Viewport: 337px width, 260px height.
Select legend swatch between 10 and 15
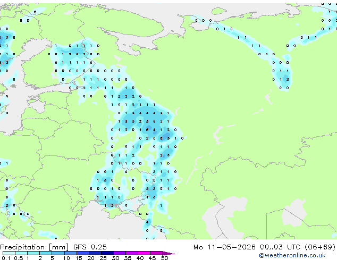[x=70, y=253]
